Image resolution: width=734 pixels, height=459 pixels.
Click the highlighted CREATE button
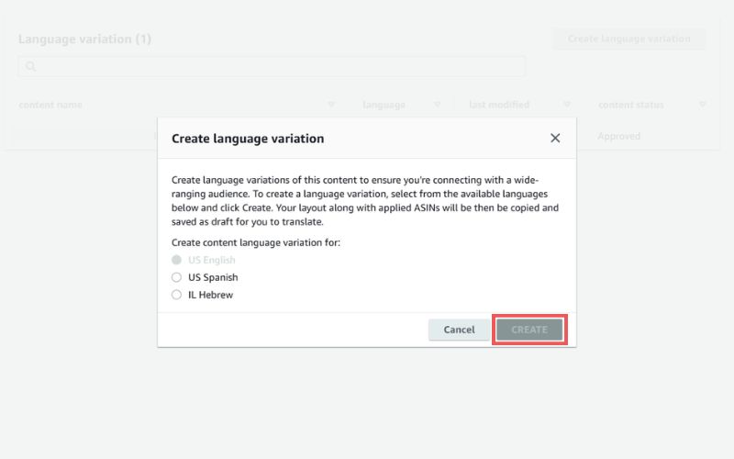click(x=529, y=330)
